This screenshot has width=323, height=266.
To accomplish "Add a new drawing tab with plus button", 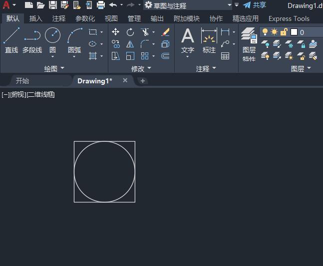I will click(x=143, y=81).
